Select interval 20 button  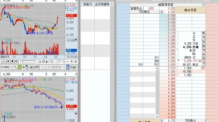click(x=55, y=67)
